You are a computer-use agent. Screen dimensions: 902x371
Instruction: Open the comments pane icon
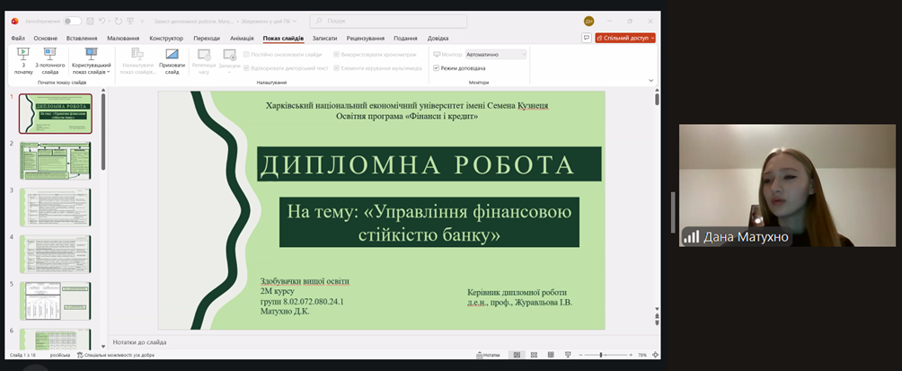(586, 39)
